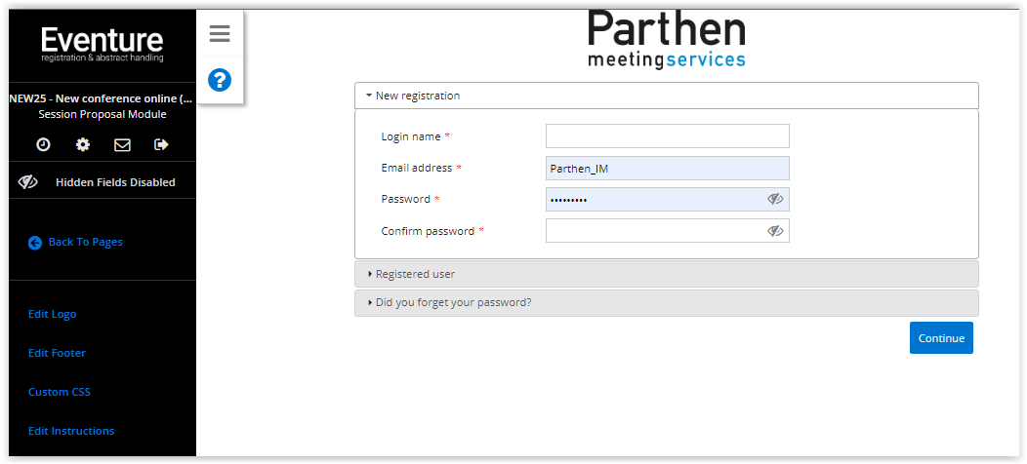Open Edit Logo in sidebar

[x=53, y=314]
